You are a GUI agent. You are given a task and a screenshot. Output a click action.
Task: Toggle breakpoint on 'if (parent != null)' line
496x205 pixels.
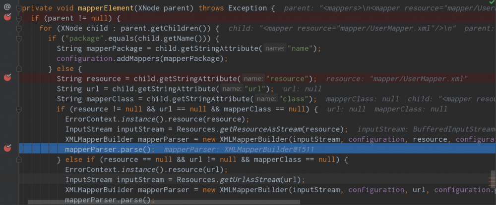(x=7, y=18)
